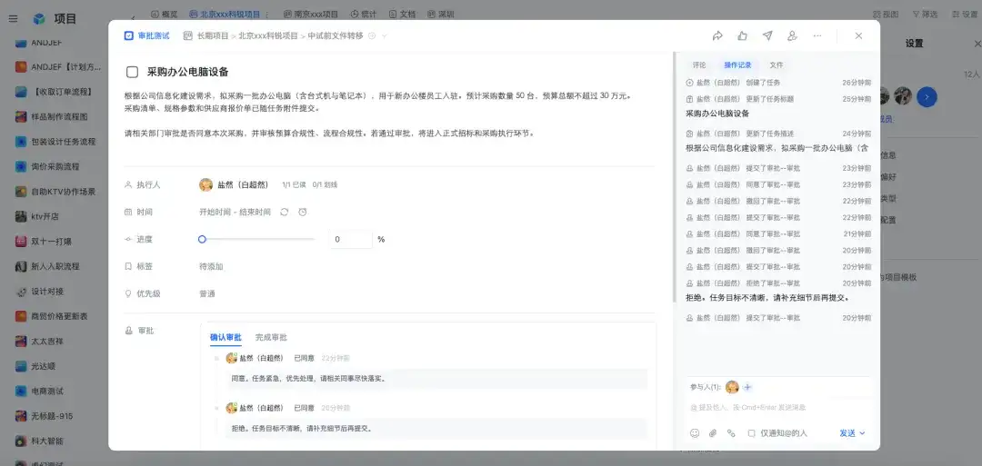Image resolution: width=982 pixels, height=466 pixels.
Task: Click the repeat cycle icon beside time field
Action: point(285,212)
